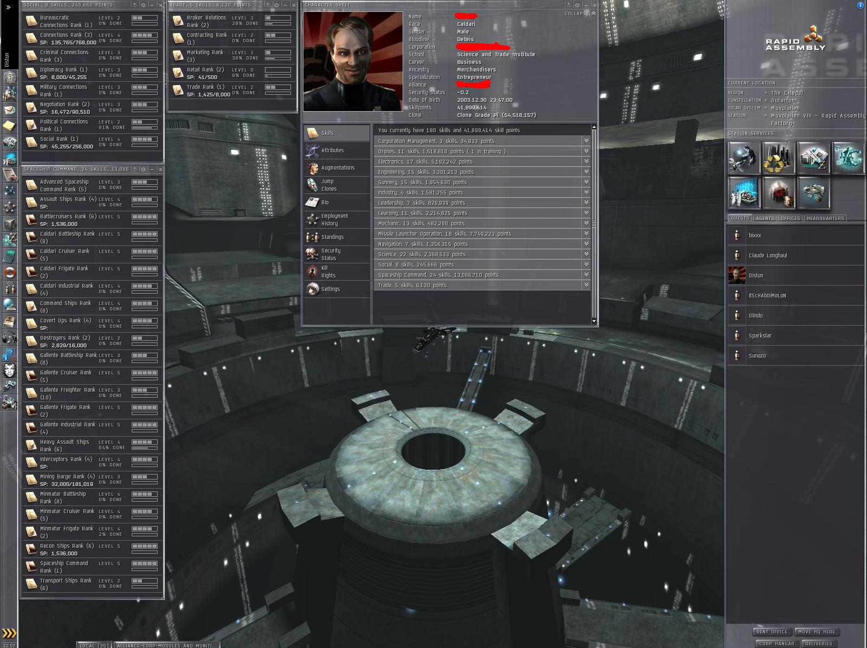Click the character sheet skills scrollbar
The image size is (867, 648).
594,224
